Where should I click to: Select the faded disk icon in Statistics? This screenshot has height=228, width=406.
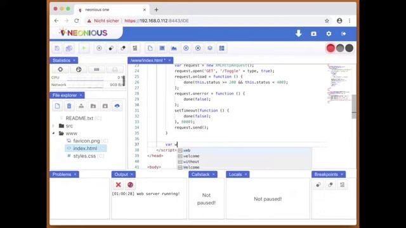click(x=115, y=69)
